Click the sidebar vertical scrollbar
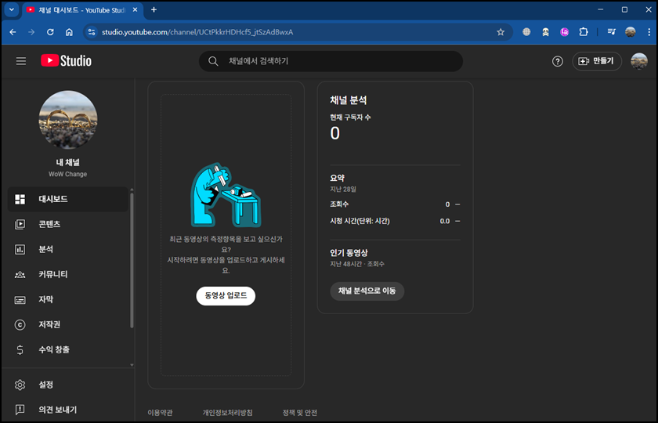Image resolution: width=658 pixels, height=423 pixels. [x=132, y=260]
